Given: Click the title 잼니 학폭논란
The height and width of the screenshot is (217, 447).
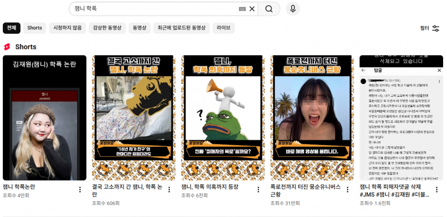Looking at the screenshot, I should coord(19,187).
